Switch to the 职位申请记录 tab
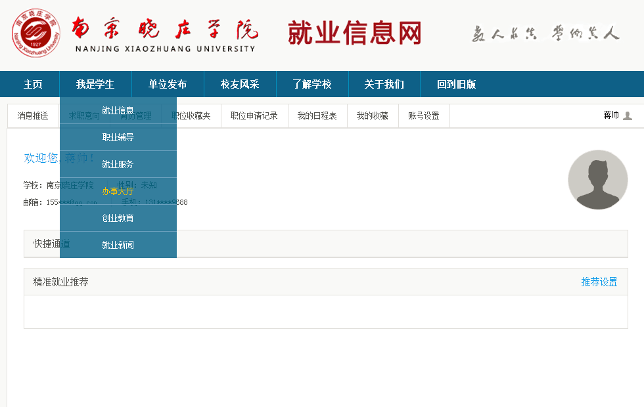 pos(254,116)
